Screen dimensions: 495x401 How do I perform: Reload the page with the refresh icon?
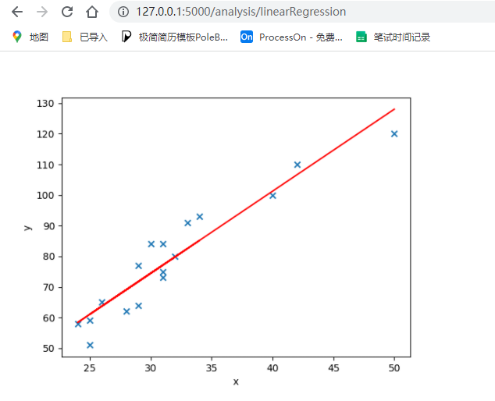tap(67, 12)
